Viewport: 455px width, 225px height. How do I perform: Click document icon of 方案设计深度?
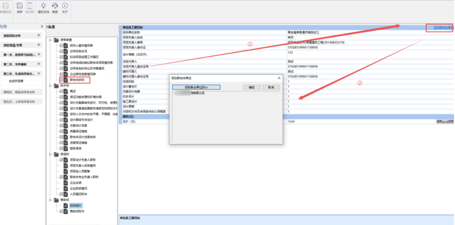pos(66,126)
